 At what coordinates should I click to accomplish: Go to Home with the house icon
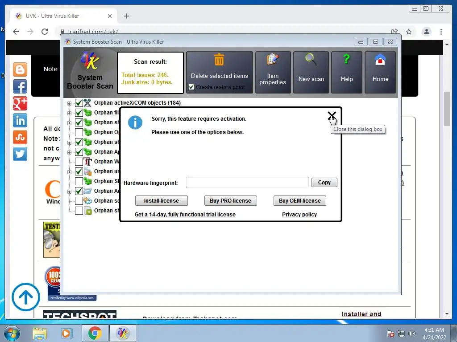(380, 60)
